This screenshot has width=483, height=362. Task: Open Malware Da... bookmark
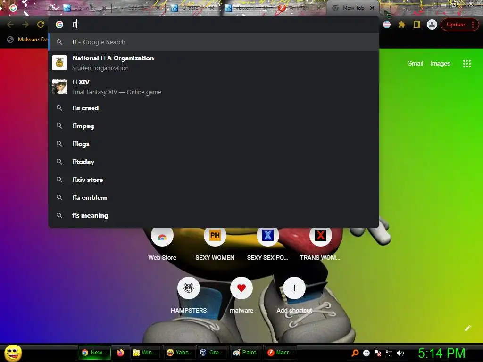pyautogui.click(x=27, y=40)
